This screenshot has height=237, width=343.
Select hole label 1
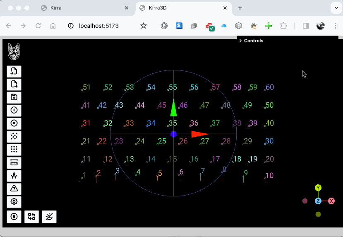tap(84, 175)
